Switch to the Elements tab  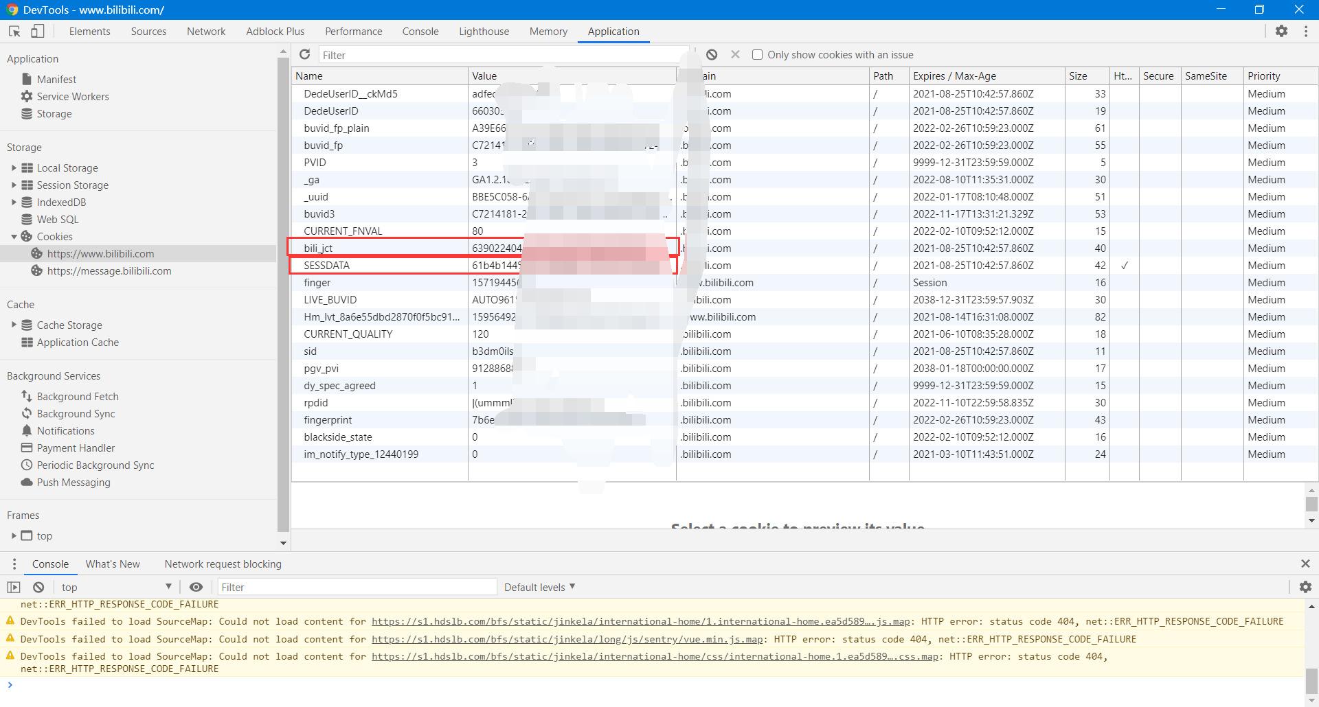click(x=89, y=32)
